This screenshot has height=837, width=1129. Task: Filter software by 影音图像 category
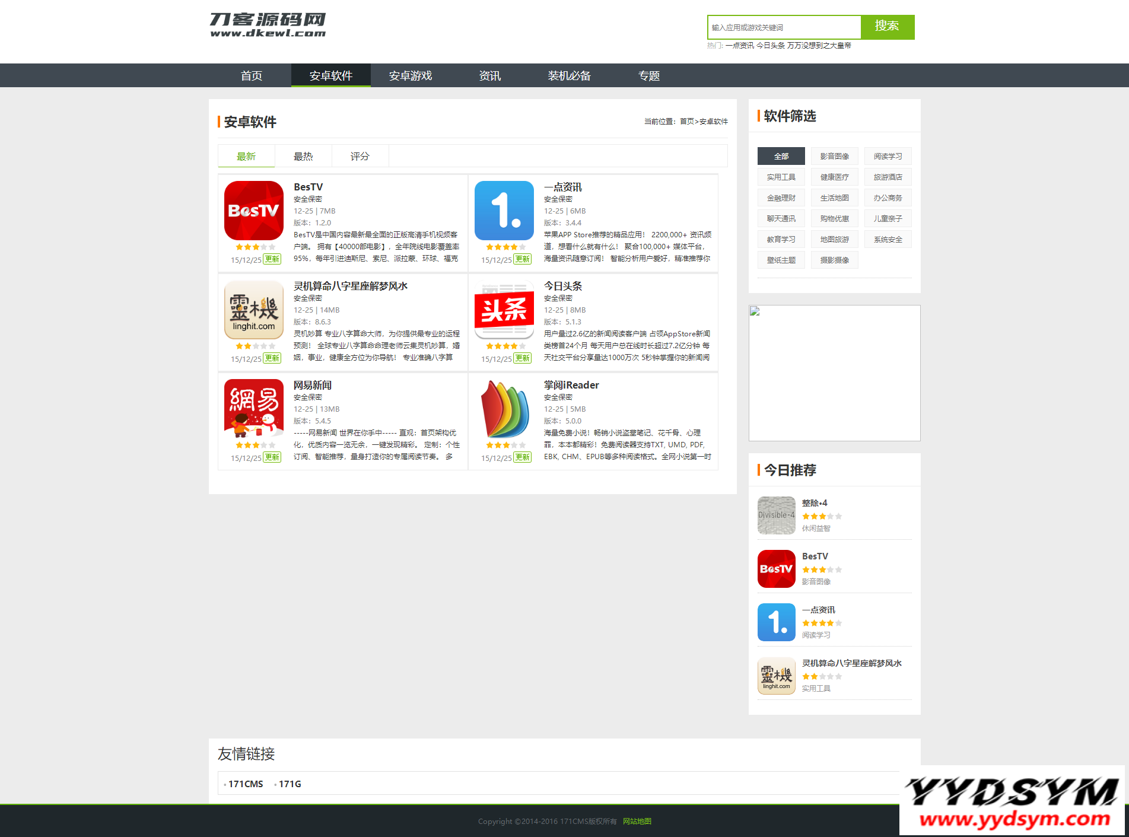[x=834, y=156]
